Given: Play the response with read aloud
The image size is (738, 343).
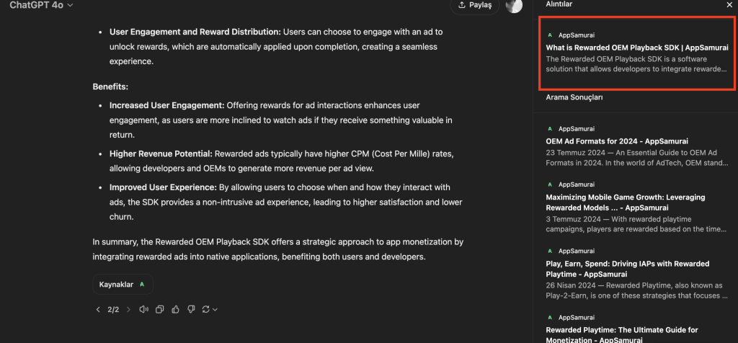Looking at the screenshot, I should [x=143, y=309].
